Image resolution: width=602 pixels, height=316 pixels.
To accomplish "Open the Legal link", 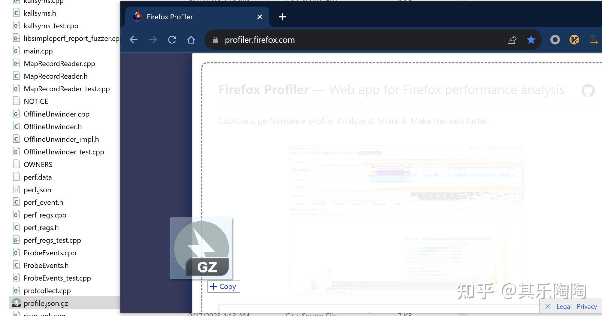I will point(564,306).
